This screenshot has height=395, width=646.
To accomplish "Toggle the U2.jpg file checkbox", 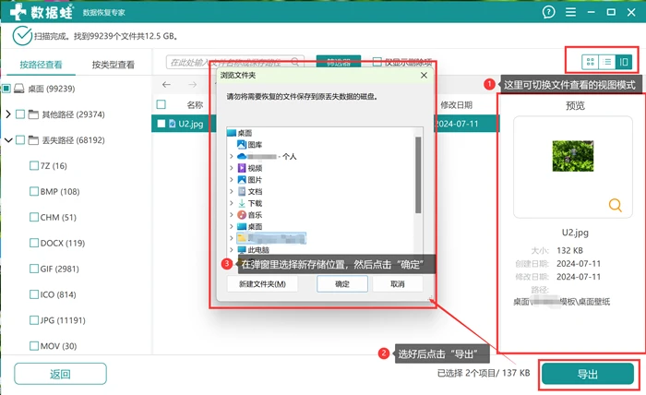I will point(161,124).
